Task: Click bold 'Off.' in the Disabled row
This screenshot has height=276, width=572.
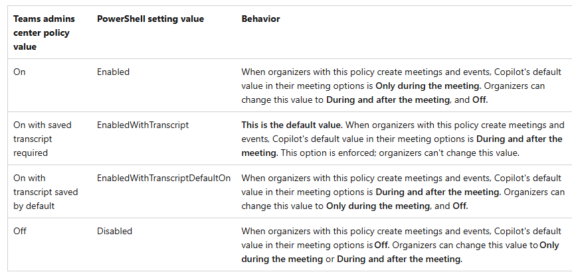Action: [382, 245]
